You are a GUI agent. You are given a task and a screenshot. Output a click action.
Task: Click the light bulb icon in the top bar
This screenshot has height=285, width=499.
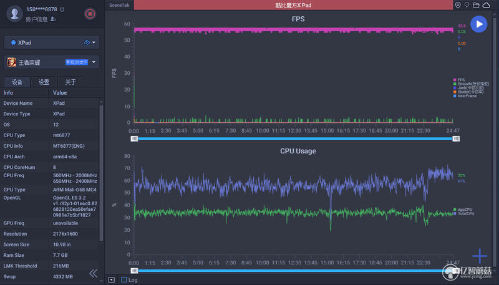467,5
